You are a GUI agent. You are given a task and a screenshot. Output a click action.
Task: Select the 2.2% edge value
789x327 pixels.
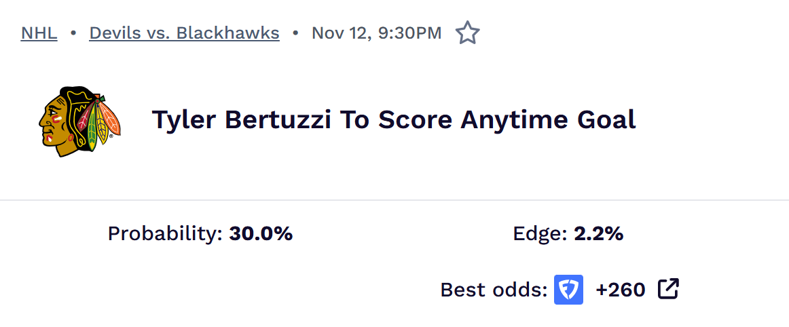click(x=598, y=234)
